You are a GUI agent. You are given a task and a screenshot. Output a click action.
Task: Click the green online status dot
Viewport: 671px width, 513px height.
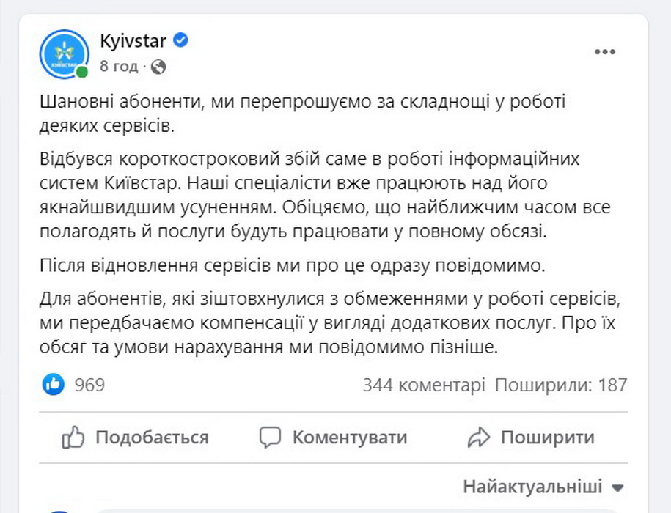click(x=82, y=73)
